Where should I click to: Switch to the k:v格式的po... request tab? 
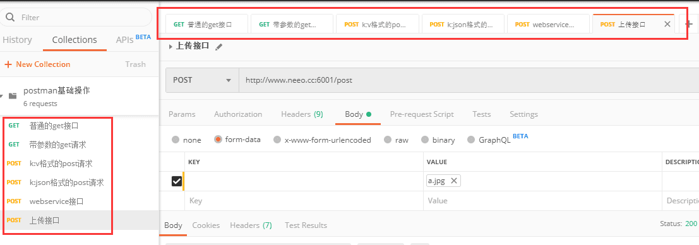(x=378, y=24)
